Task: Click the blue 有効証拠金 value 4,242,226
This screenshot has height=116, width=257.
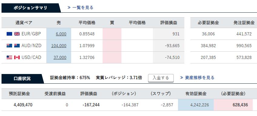Action: click(x=196, y=105)
